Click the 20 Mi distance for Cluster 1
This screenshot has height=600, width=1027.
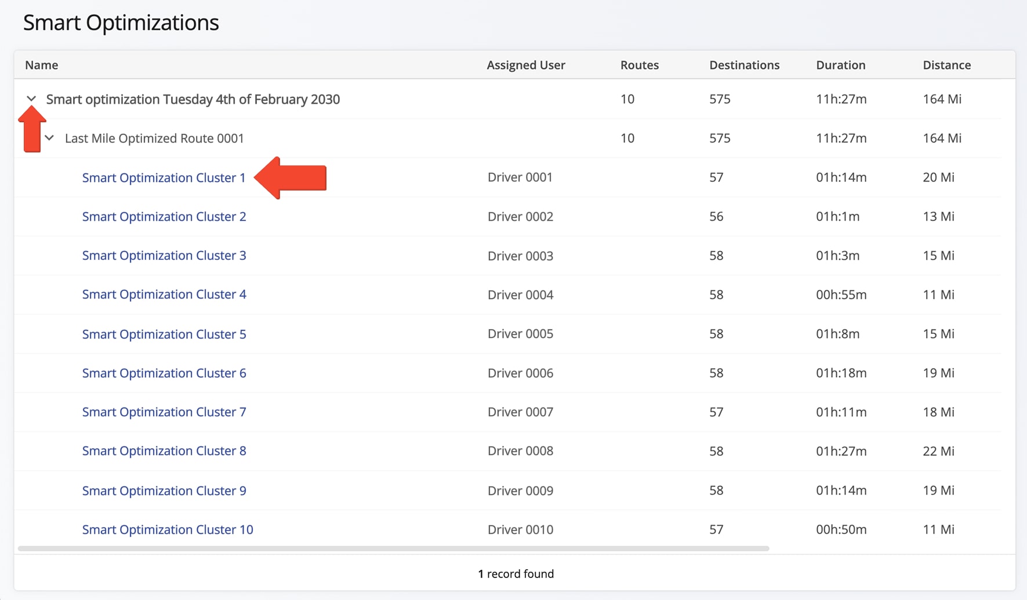coord(939,177)
